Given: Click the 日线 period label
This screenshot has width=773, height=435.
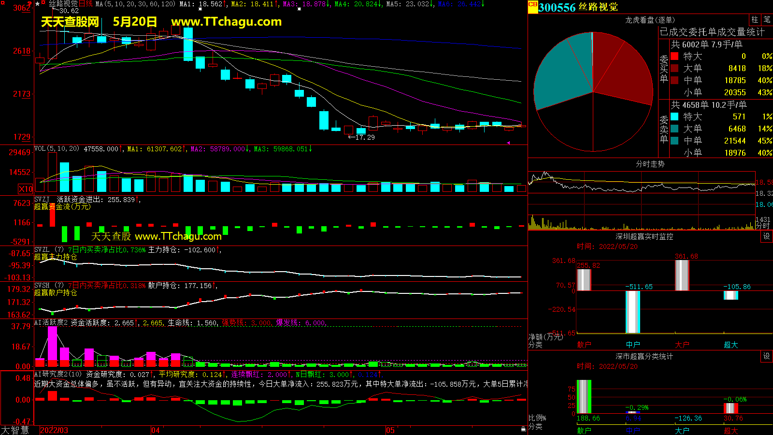Looking at the screenshot, I should 86,4.
